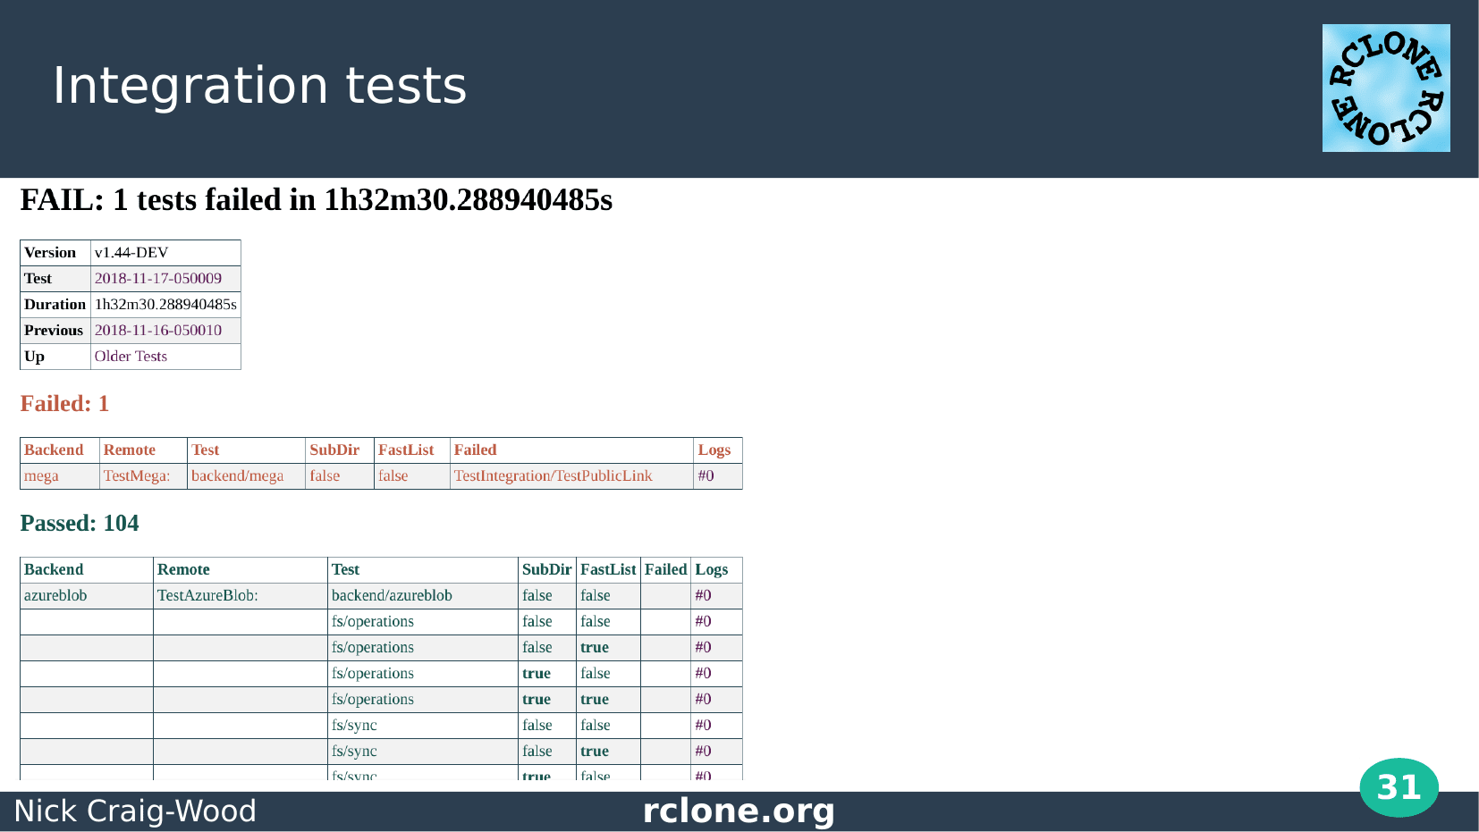Screen dimensions: 1479x832
Task: Click the rclone.org footer text
Action: click(x=739, y=811)
